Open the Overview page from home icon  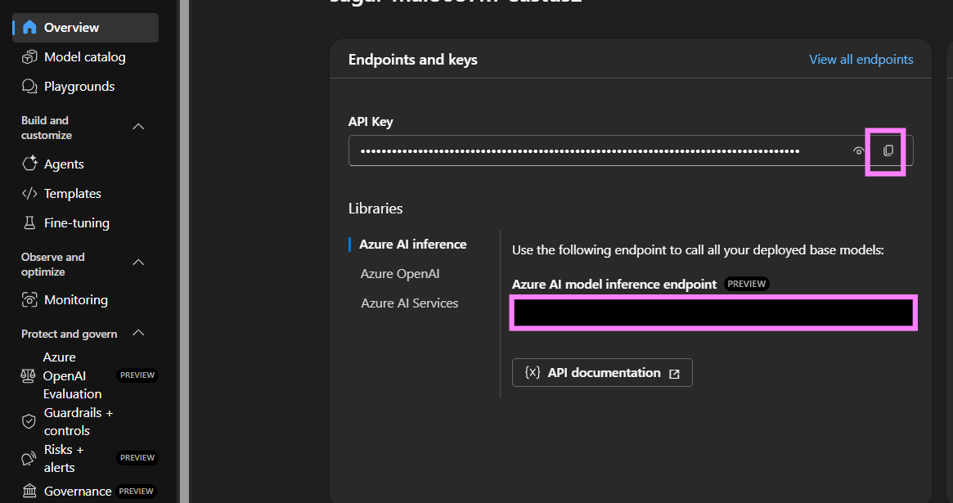29,27
